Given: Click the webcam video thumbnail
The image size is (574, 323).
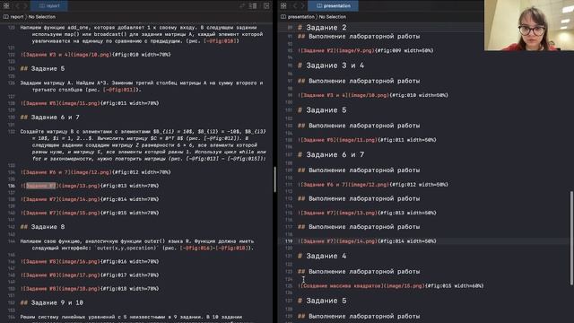Looking at the screenshot, I should [x=529, y=25].
